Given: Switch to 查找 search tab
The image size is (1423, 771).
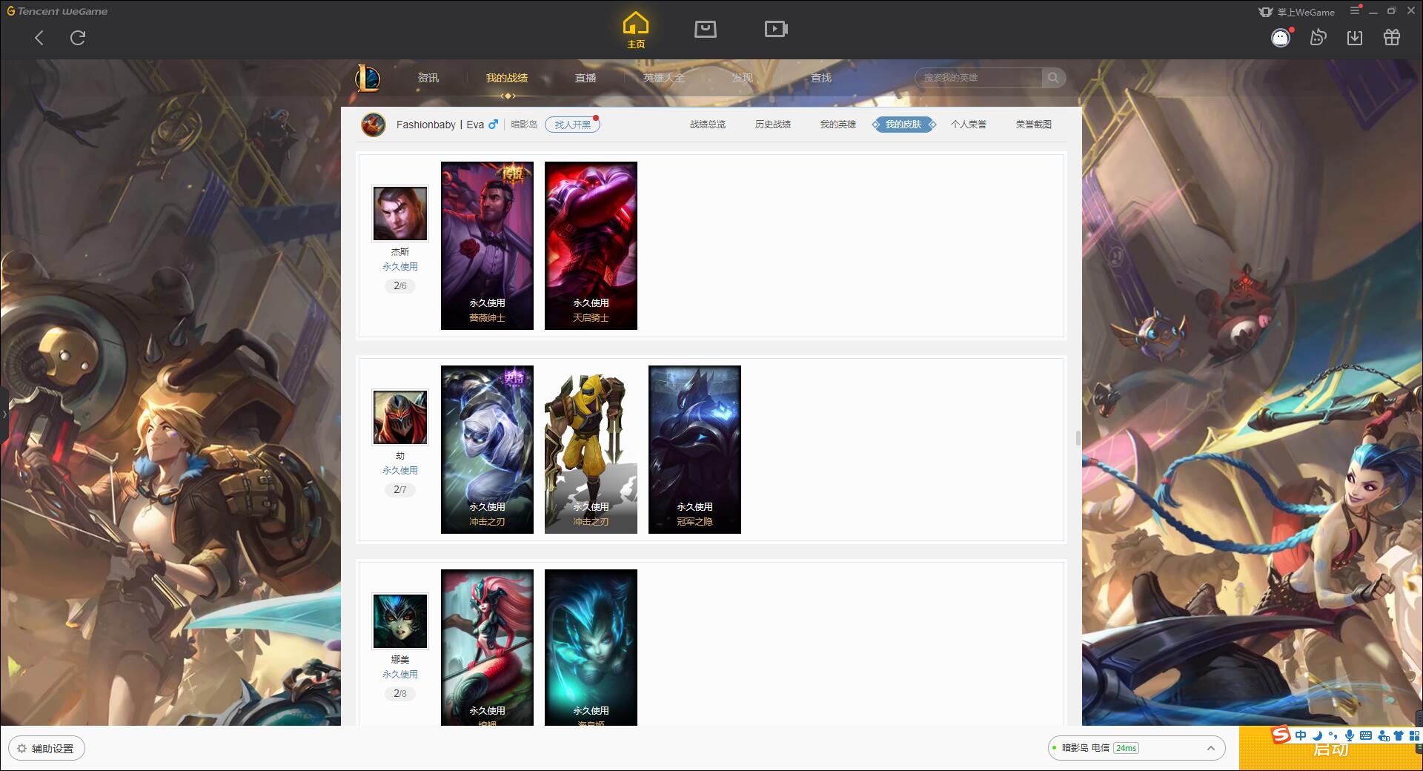Looking at the screenshot, I should pos(821,78).
